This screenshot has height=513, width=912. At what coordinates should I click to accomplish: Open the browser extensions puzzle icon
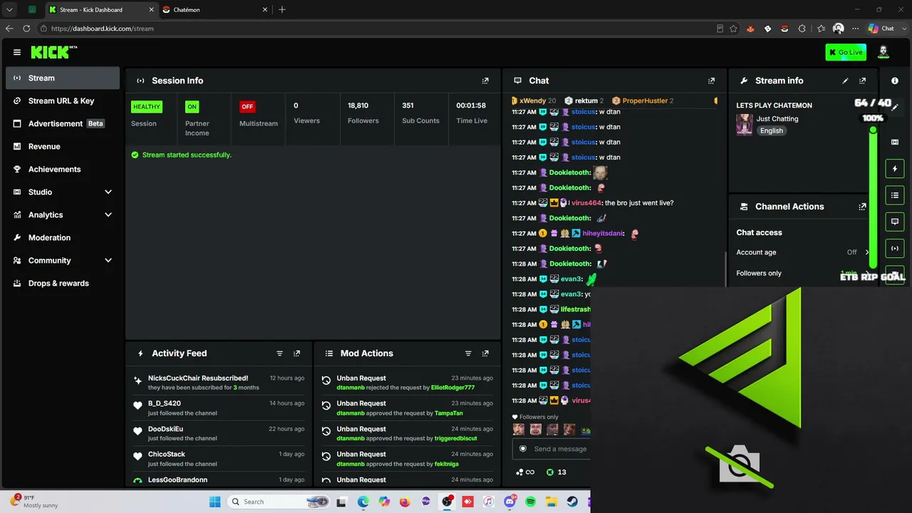coord(802,28)
